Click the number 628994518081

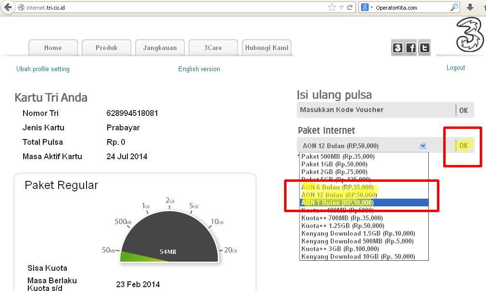(132, 113)
